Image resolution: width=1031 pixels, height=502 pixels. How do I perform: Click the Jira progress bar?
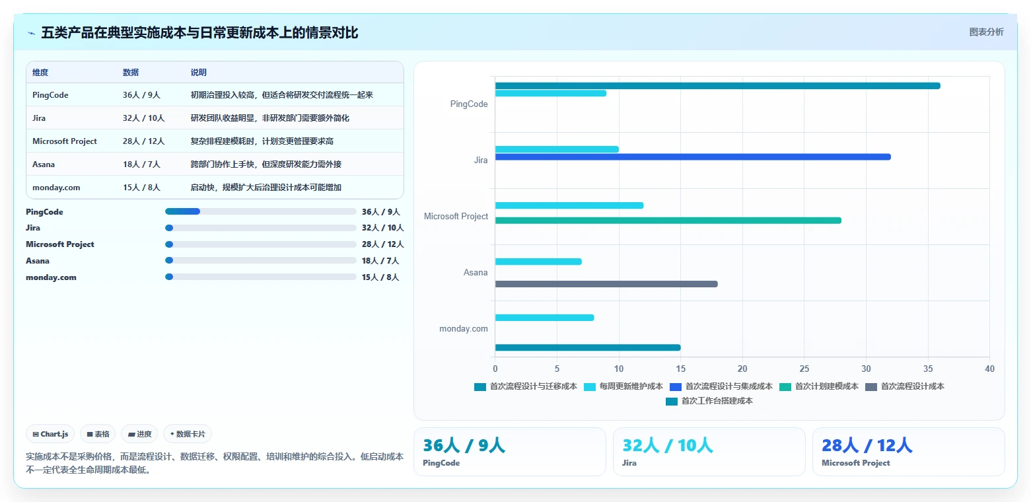261,228
